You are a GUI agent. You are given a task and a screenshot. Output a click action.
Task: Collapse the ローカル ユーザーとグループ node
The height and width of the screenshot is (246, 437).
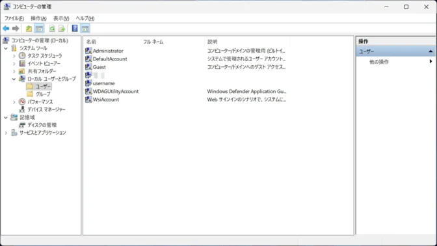[x=14, y=79]
